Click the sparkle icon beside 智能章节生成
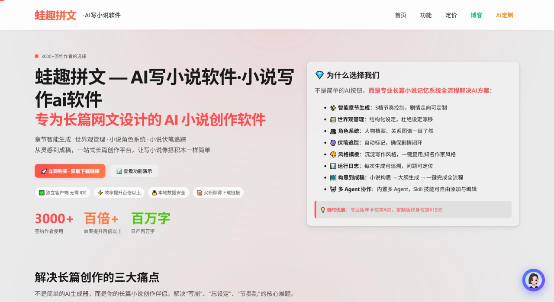The width and height of the screenshot is (554, 302). coord(333,108)
